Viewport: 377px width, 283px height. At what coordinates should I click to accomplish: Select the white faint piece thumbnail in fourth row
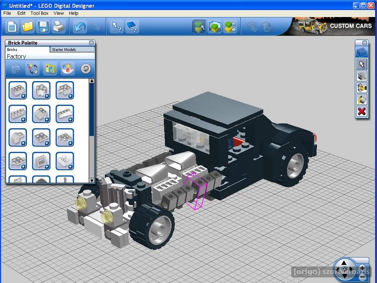point(65,161)
